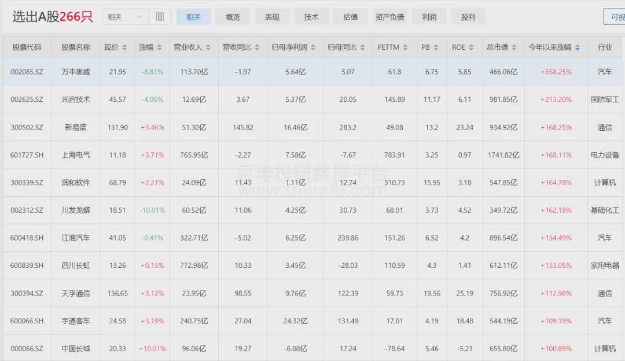Open stock 润和软件

click(76, 182)
